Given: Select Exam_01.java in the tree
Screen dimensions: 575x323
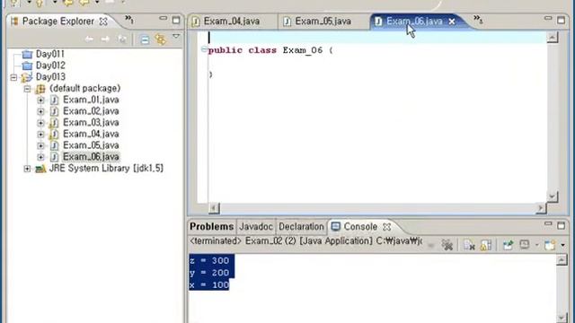Looking at the screenshot, I should point(91,100).
